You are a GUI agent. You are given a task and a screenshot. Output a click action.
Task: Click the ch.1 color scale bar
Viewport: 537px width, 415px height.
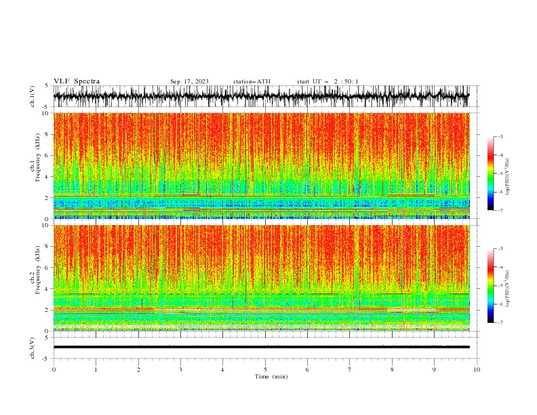[491, 174]
